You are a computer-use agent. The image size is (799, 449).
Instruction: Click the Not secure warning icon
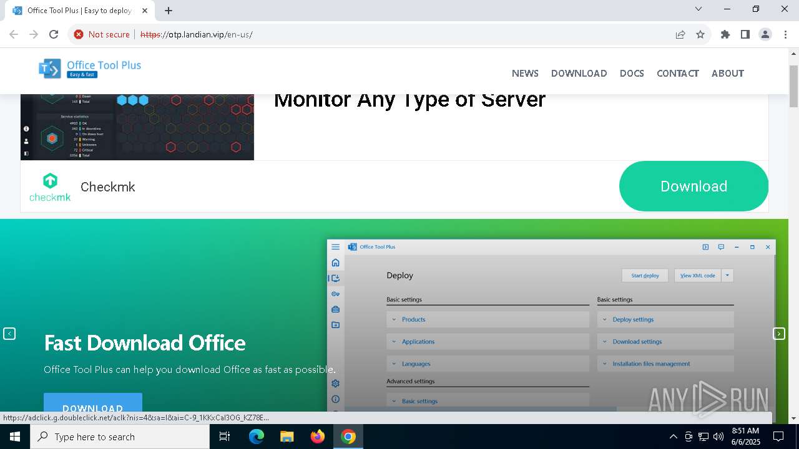point(79,34)
